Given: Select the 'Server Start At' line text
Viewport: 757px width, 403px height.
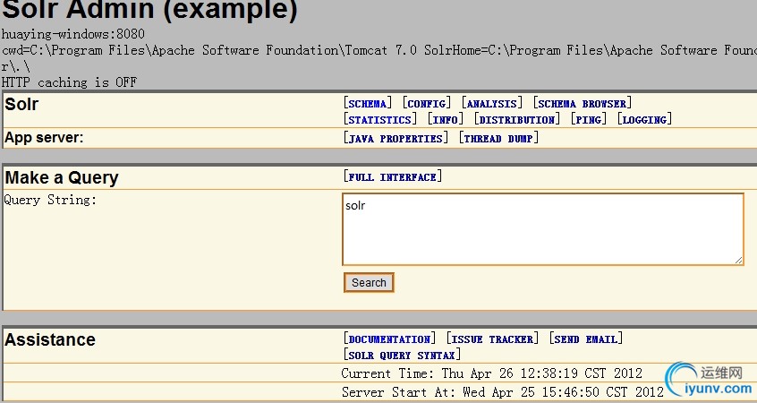Looking at the screenshot, I should click(503, 391).
